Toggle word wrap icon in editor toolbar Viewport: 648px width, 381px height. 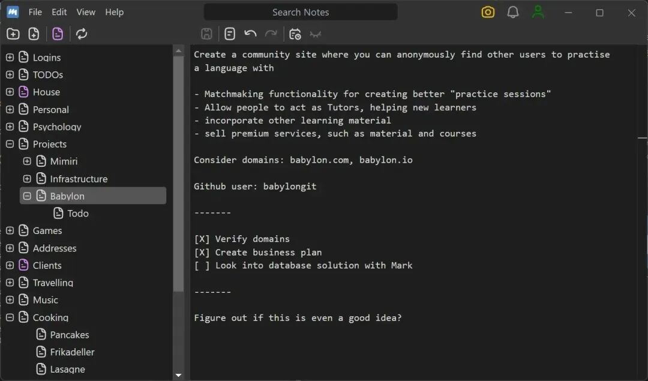pos(230,34)
